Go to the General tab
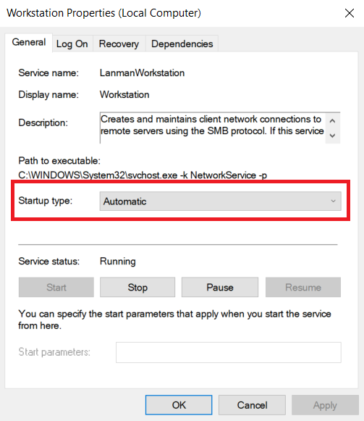Viewport: 364px width, 421px height. coord(29,43)
